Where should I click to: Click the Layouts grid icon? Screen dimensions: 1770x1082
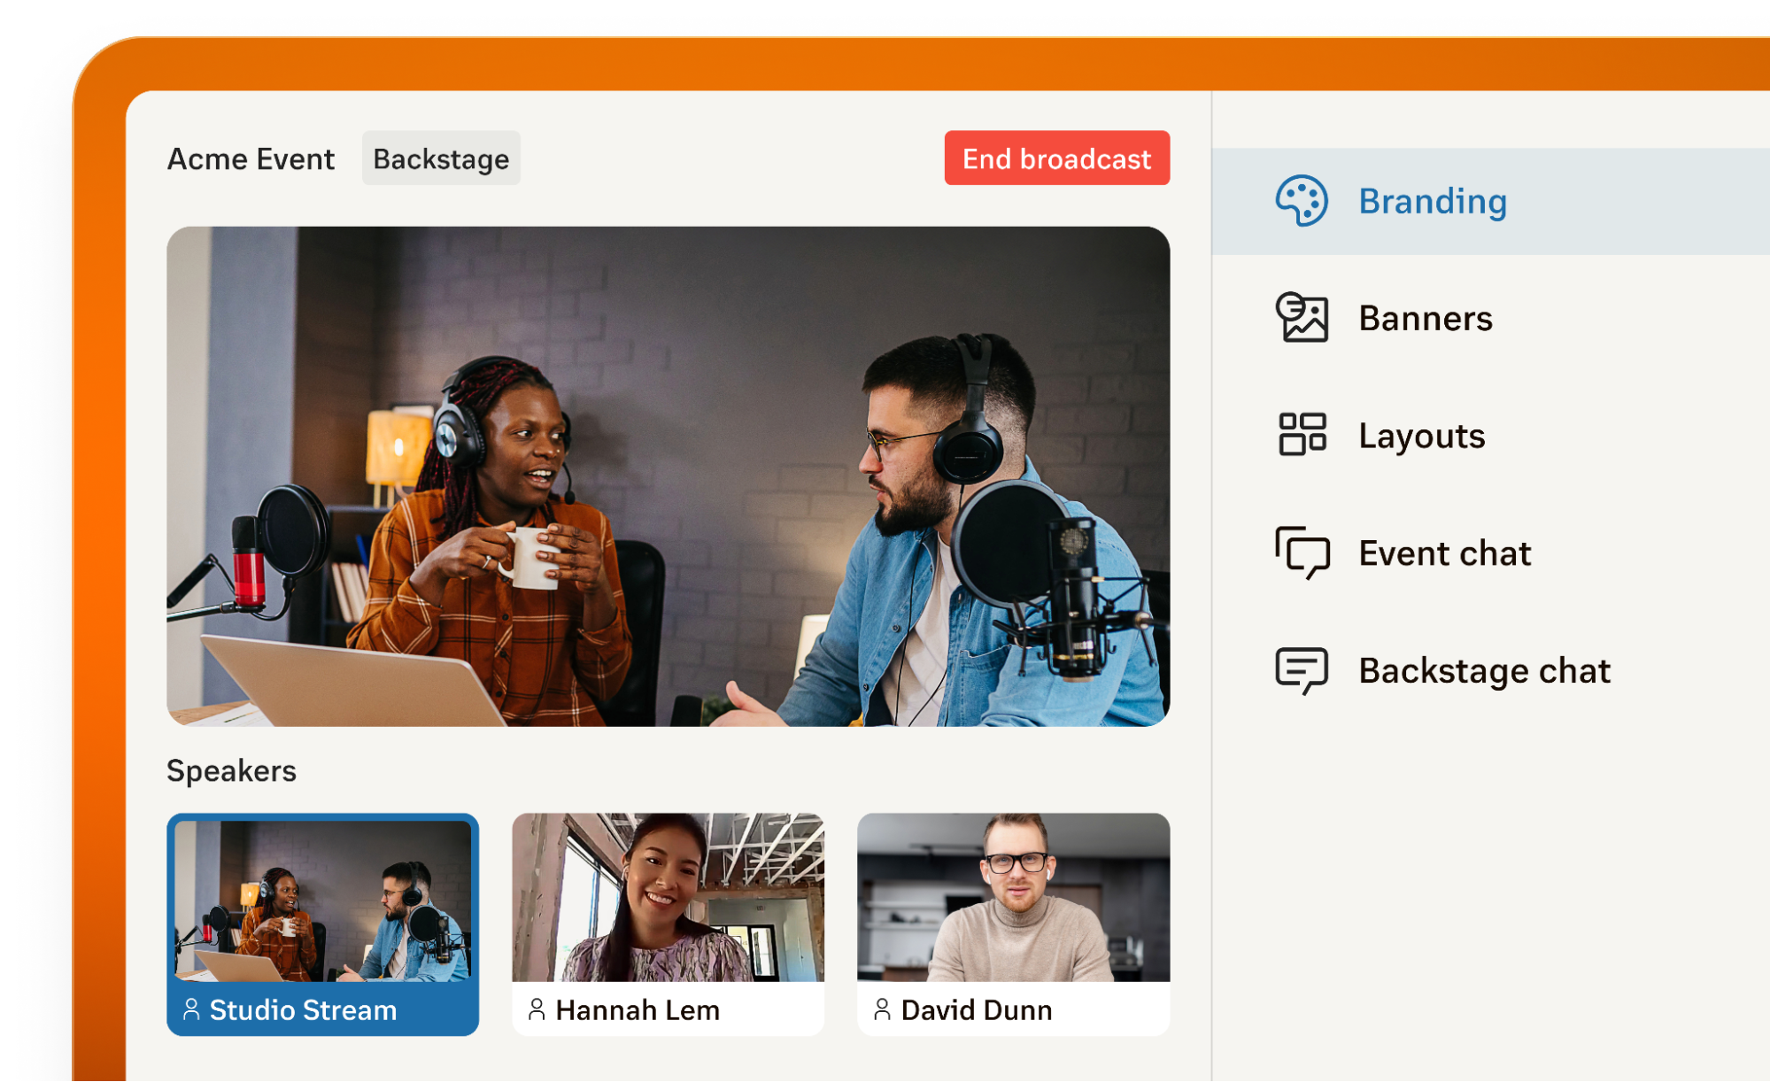click(x=1301, y=435)
